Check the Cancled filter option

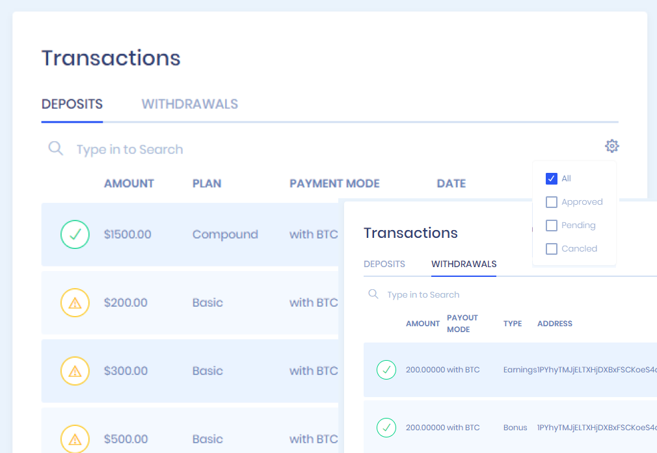[552, 249]
